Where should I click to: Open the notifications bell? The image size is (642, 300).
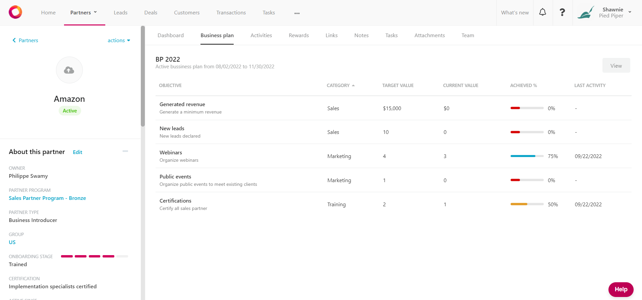coord(542,12)
